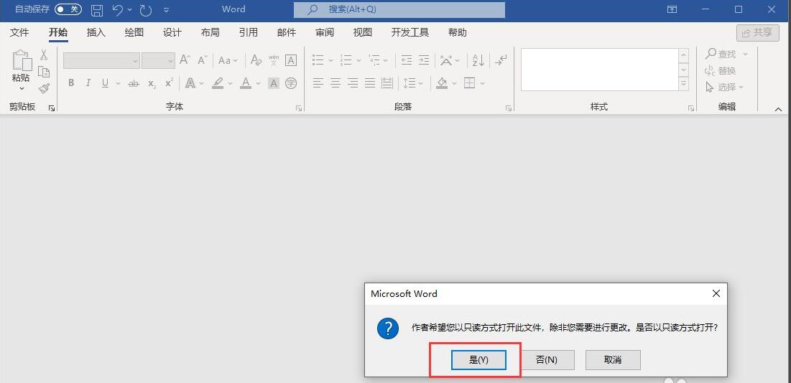Click the Save disk icon
791x383 pixels.
(x=98, y=9)
